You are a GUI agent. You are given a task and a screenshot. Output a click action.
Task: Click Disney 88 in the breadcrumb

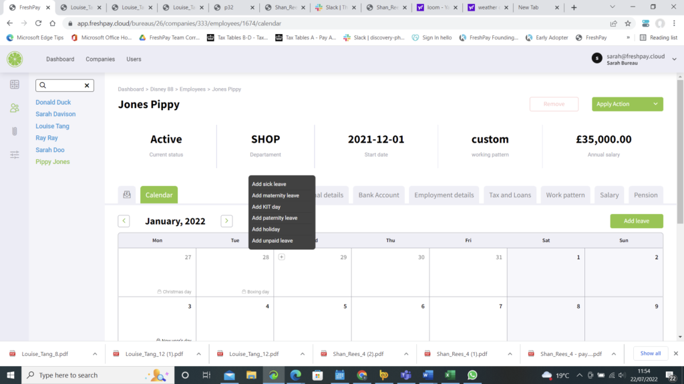(162, 89)
